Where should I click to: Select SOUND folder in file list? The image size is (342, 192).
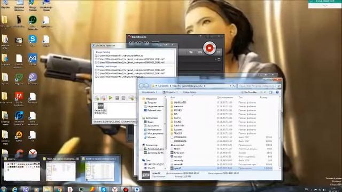176,122
